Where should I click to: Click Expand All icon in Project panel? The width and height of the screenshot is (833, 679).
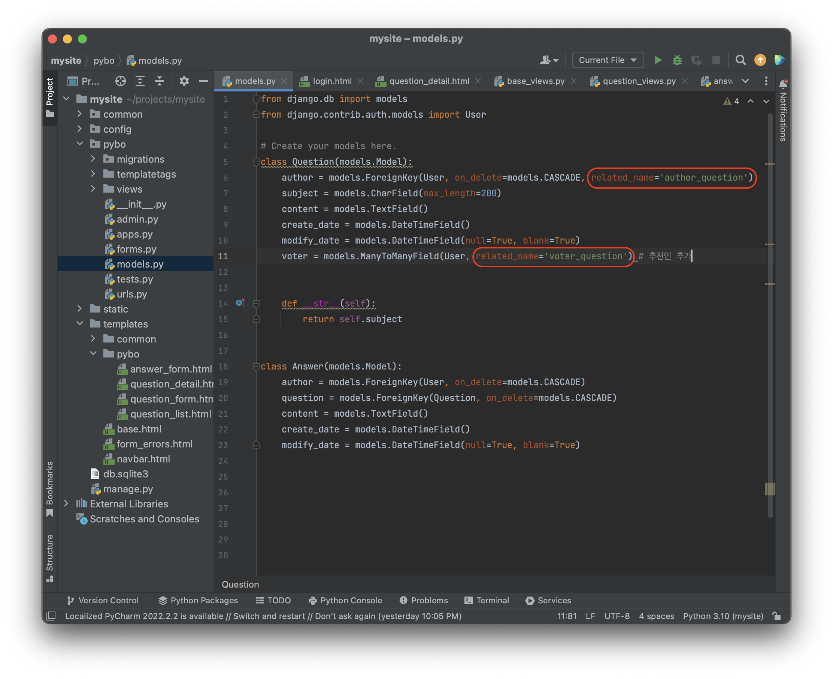140,81
